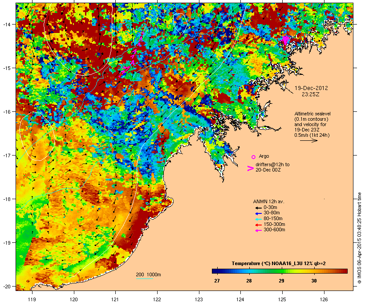This screenshot has width=365, height=303.
Task: Click the magenta drifters arrowhead legend symbol
Action: [250, 168]
